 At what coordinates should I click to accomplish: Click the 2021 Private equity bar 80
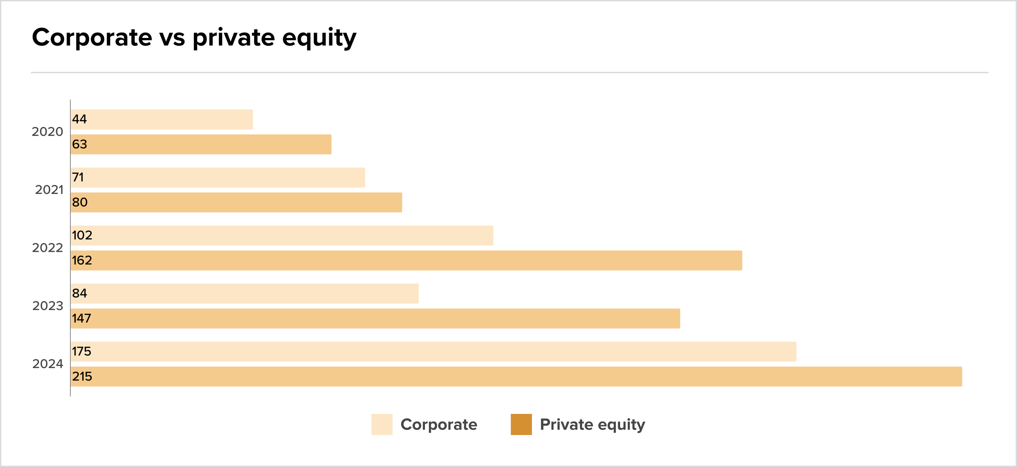(x=236, y=202)
